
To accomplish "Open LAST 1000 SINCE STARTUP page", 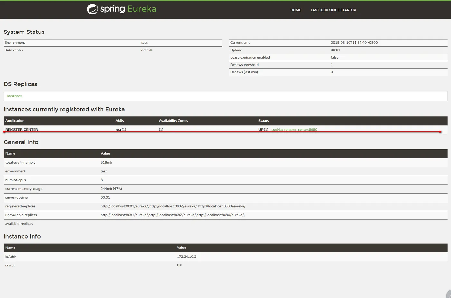I will [333, 10].
